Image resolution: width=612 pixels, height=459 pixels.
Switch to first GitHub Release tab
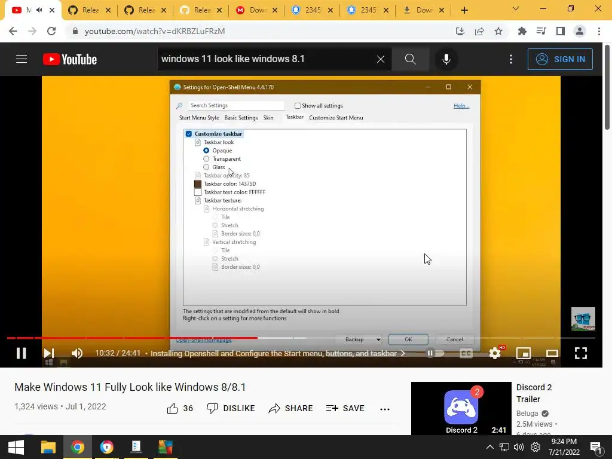90,10
